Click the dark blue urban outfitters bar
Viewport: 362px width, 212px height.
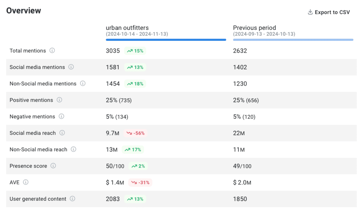(166, 40)
